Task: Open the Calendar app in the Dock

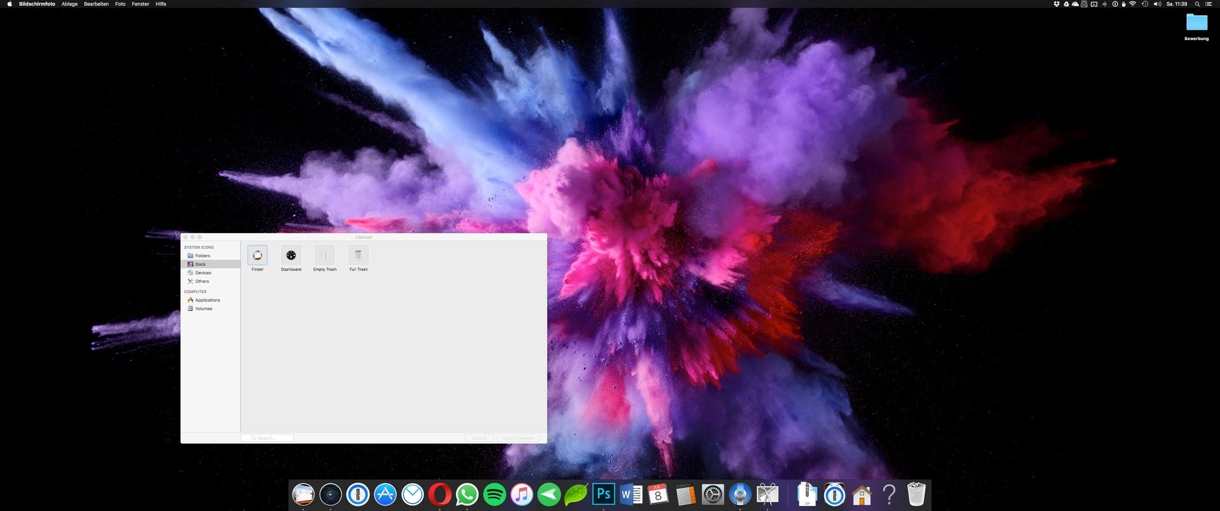Action: 658,494
